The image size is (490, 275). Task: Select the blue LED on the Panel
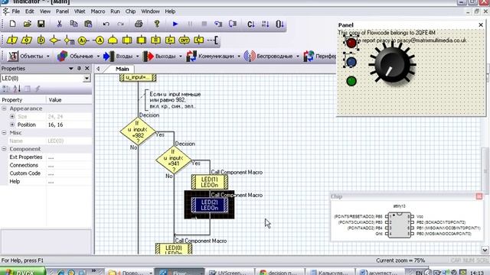pos(351,62)
